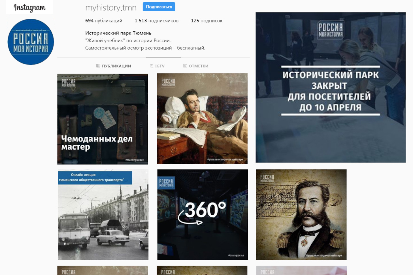Click the grid icon beside Публикации
Screen dimensions: 413x275
coord(98,66)
